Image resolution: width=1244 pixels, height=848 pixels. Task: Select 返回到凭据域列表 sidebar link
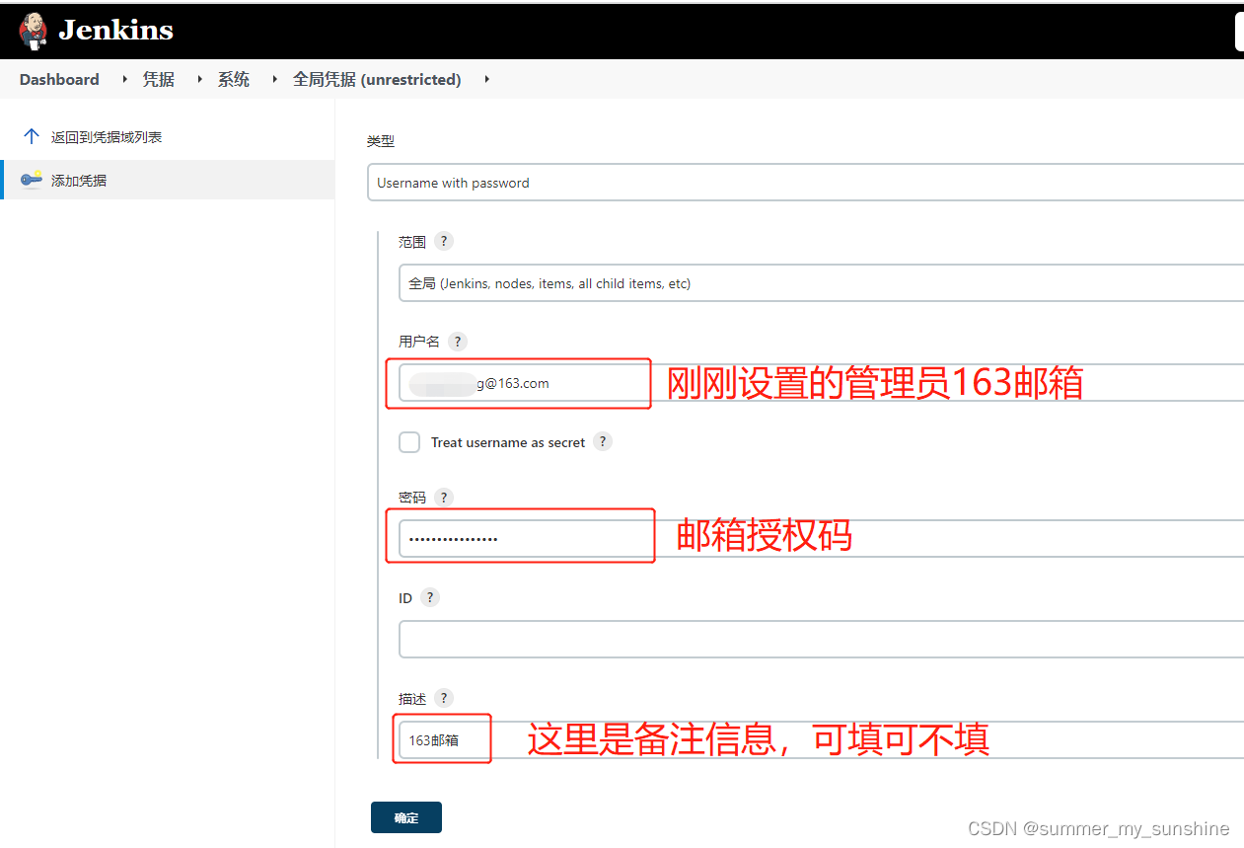tap(107, 137)
